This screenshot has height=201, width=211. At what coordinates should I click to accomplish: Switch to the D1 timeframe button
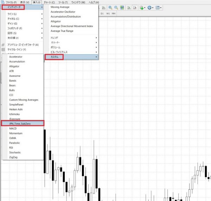point(102,13)
